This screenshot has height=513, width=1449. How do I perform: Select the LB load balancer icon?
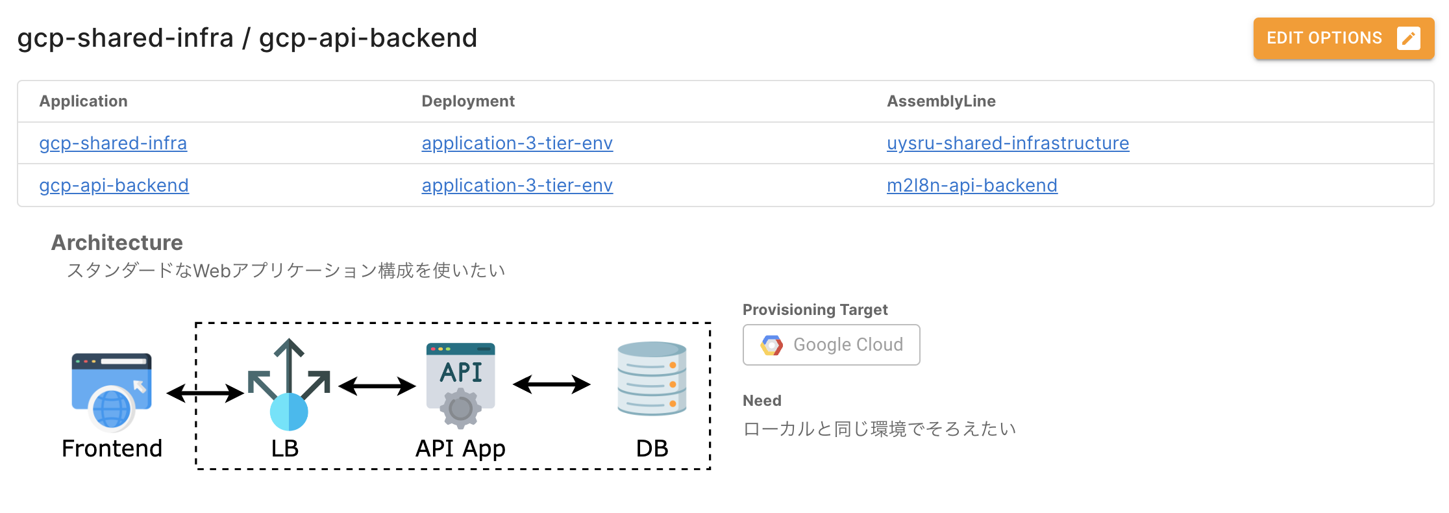(x=289, y=385)
